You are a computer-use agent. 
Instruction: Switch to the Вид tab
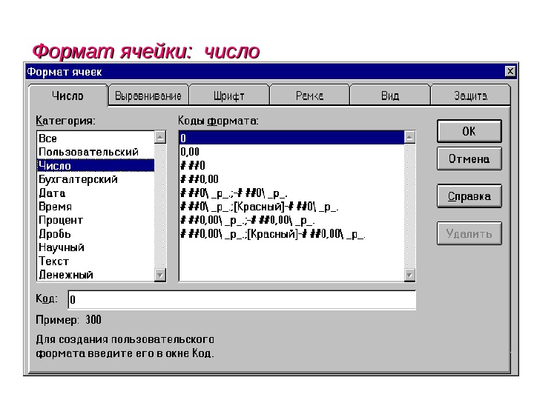click(x=390, y=96)
